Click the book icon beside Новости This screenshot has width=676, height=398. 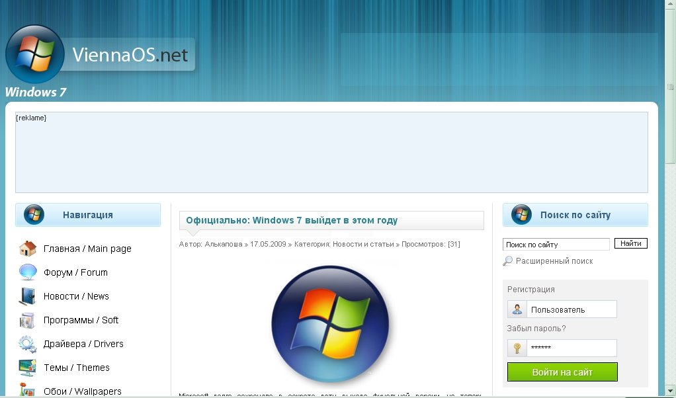28,296
